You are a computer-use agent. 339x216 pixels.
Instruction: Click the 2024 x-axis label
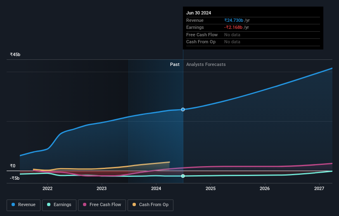156,189
